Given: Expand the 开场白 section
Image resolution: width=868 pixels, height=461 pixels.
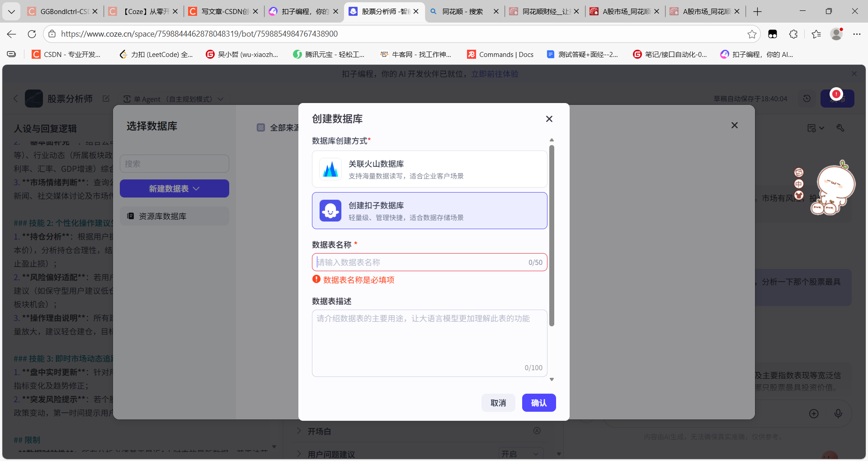Looking at the screenshot, I should (299, 431).
